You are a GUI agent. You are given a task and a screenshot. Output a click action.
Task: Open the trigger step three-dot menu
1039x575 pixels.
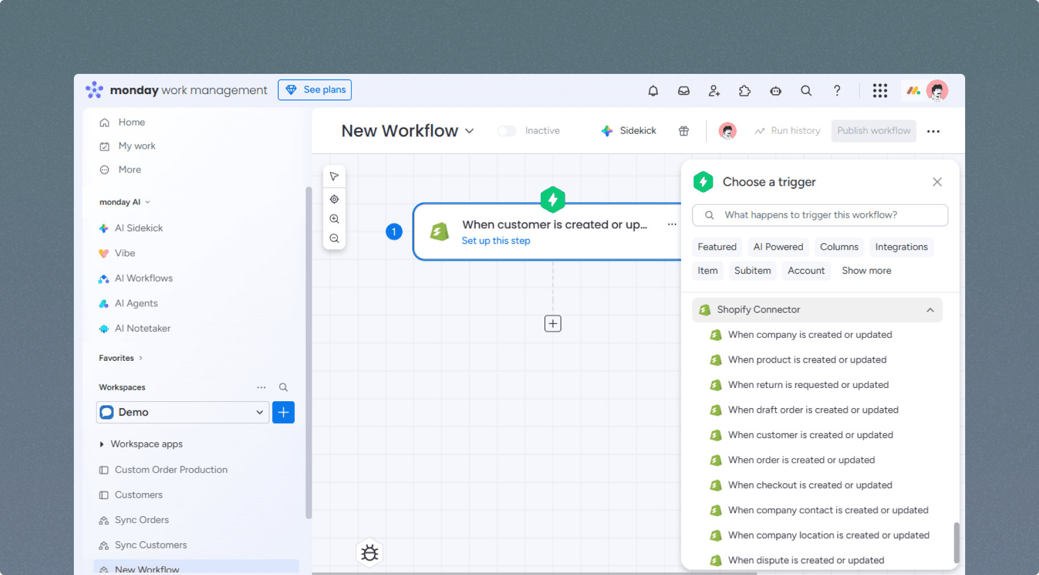(672, 225)
